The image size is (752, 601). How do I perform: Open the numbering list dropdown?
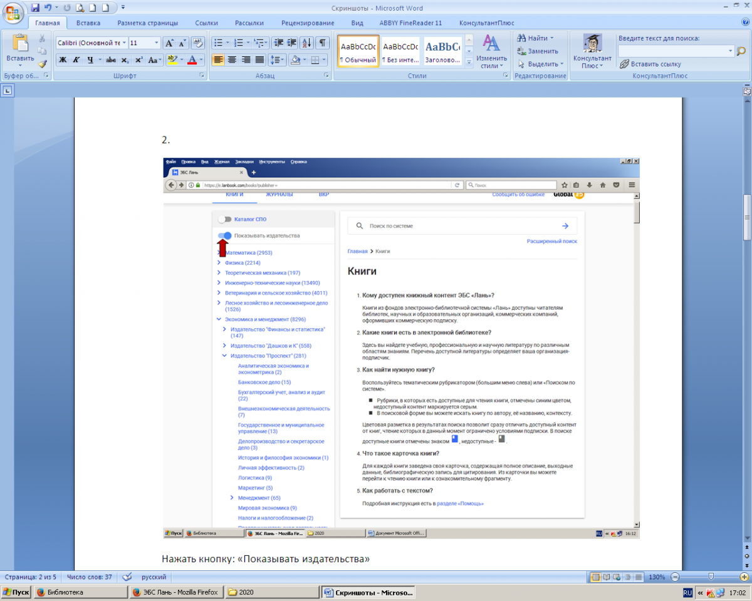point(248,43)
